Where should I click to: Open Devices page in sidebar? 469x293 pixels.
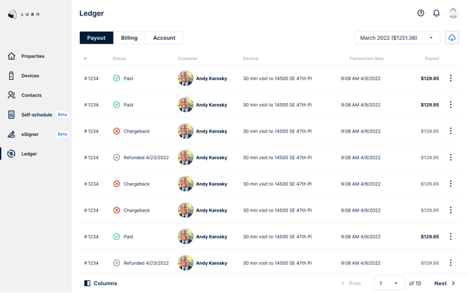30,76
